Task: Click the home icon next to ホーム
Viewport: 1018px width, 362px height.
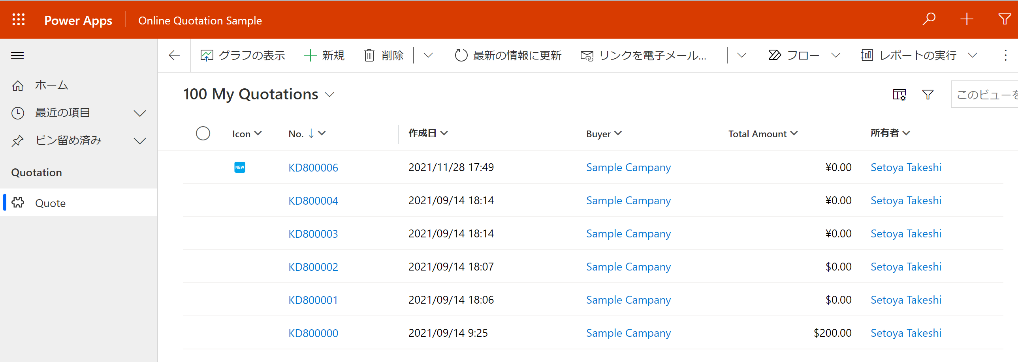Action: 18,86
